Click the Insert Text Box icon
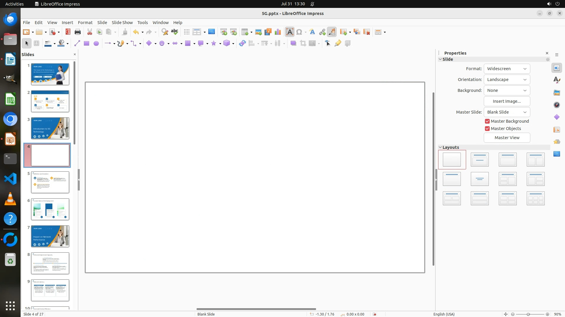This screenshot has width=565, height=317. [x=290, y=32]
